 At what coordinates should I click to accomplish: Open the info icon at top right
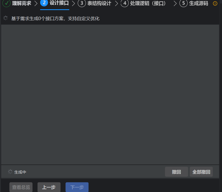215,4
